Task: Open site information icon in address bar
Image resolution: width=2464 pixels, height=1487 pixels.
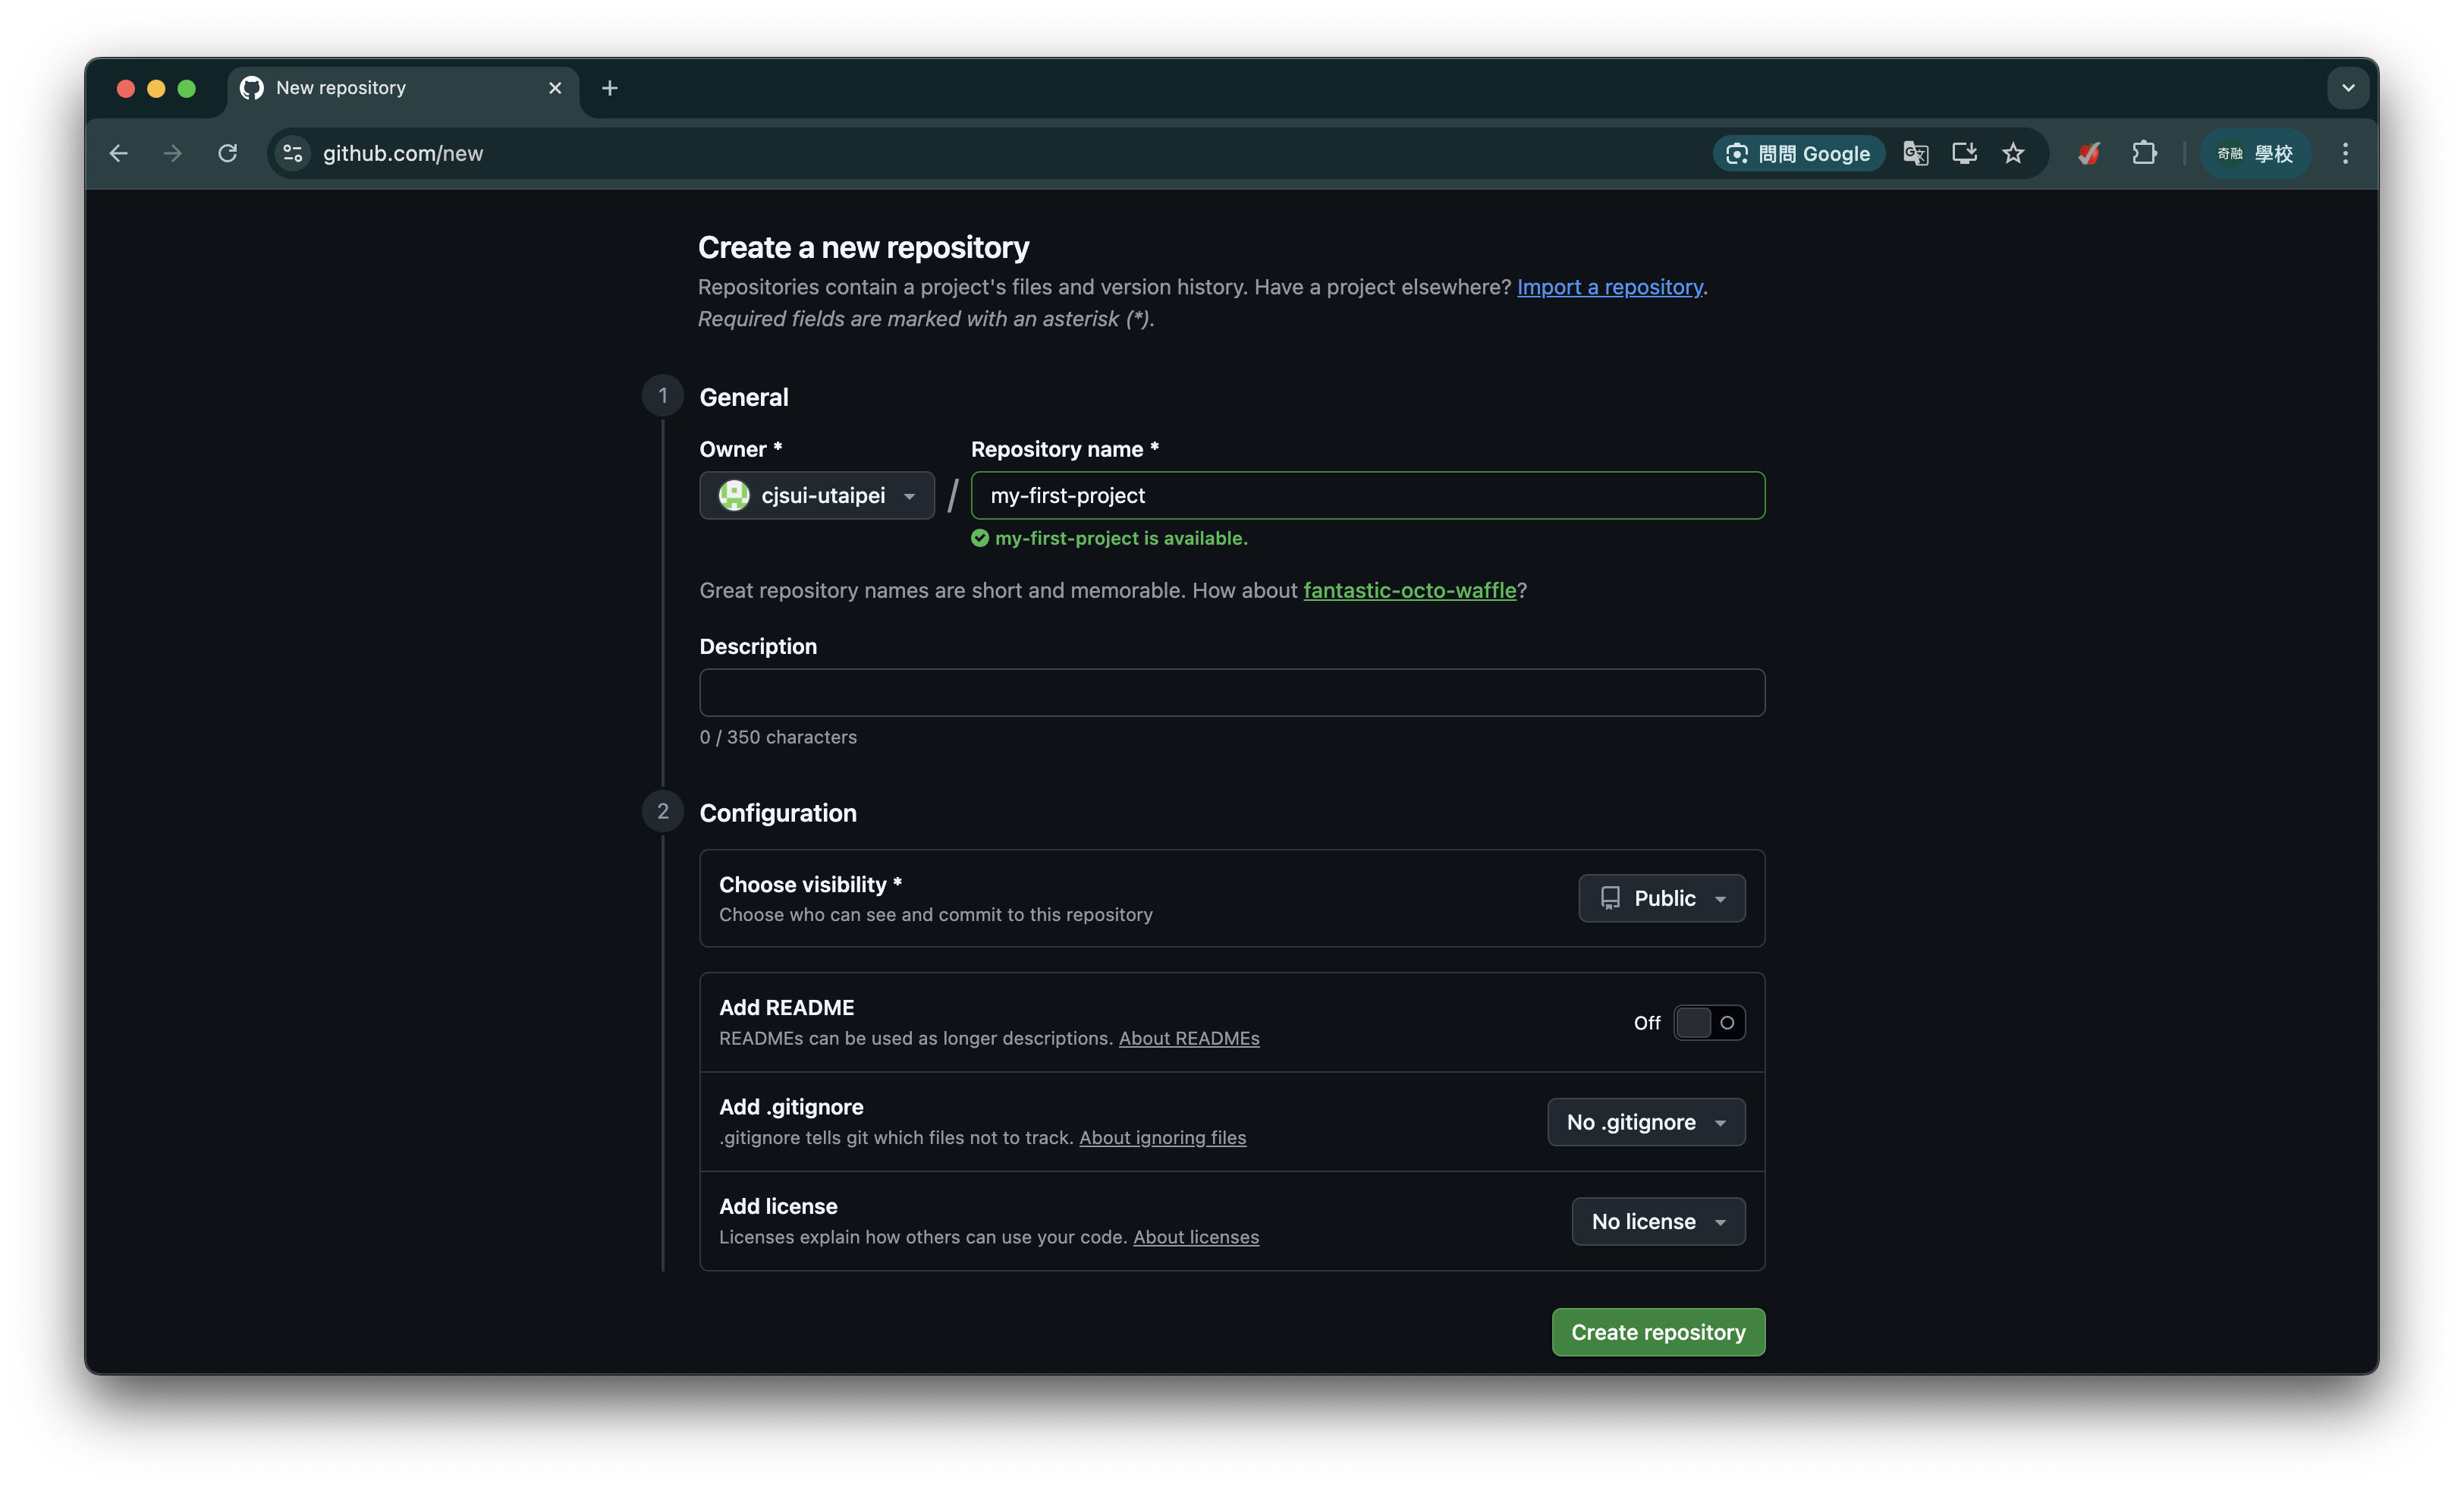Action: pos(293,153)
